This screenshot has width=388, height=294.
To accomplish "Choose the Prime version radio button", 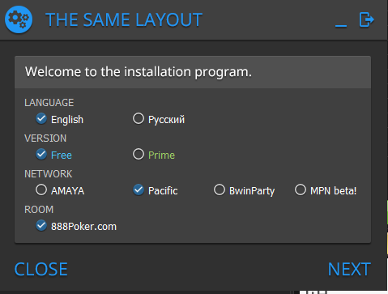I will (139, 155).
